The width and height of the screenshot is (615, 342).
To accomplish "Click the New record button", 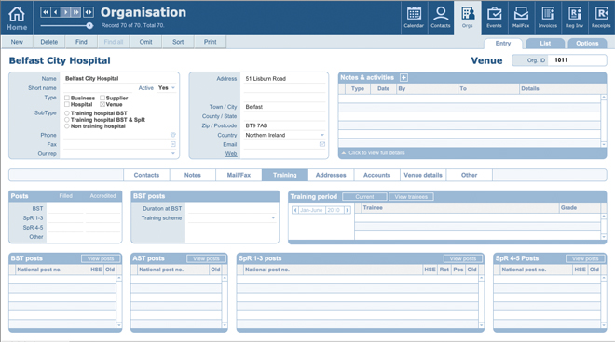I will pyautogui.click(x=17, y=42).
